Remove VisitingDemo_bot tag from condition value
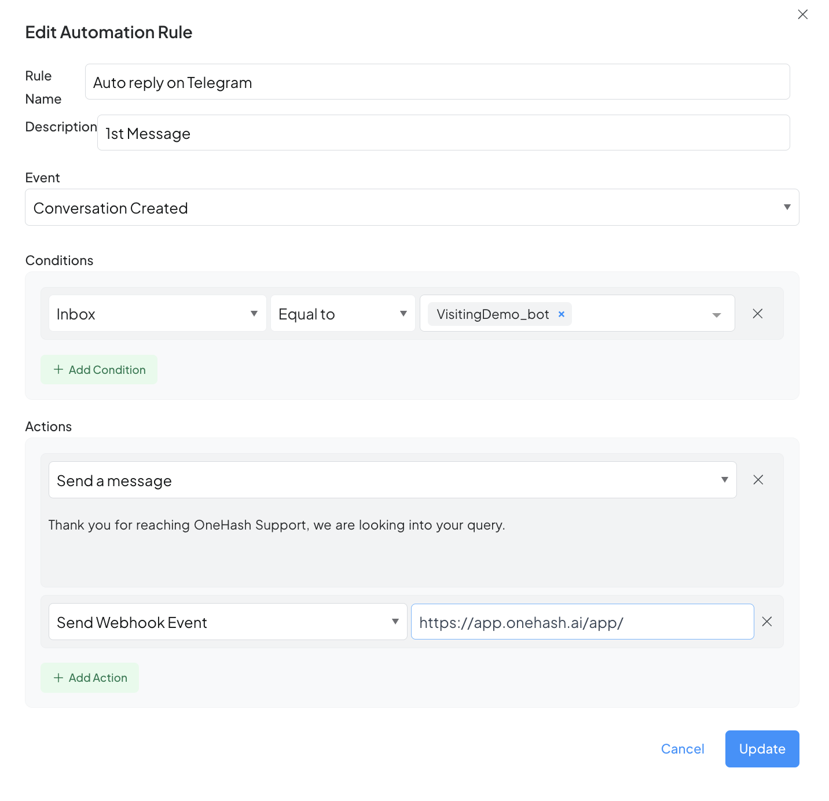 [x=561, y=314]
